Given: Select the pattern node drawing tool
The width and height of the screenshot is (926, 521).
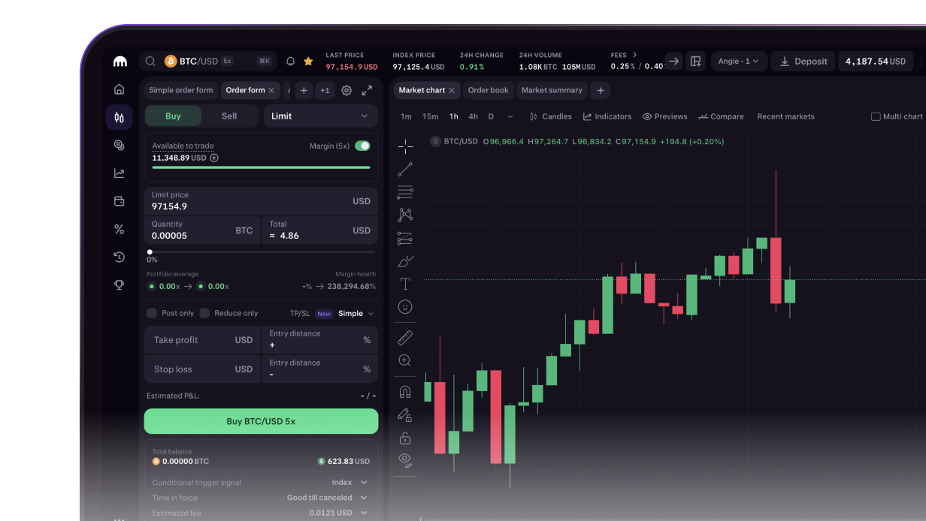Looking at the screenshot, I should 405,215.
